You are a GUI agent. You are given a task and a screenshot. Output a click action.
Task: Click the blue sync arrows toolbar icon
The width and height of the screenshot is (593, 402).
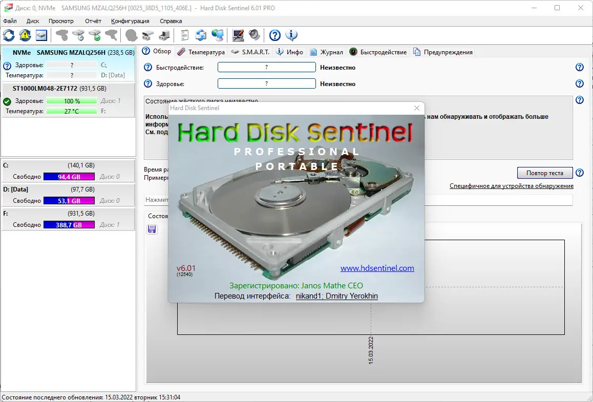coord(200,35)
